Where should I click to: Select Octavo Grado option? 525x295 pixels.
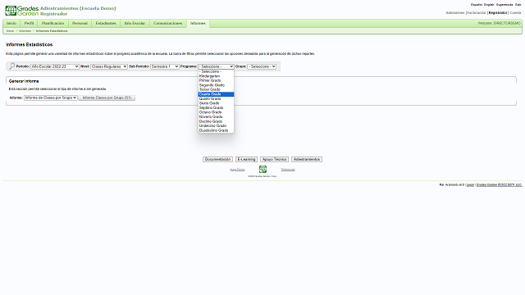click(216, 112)
